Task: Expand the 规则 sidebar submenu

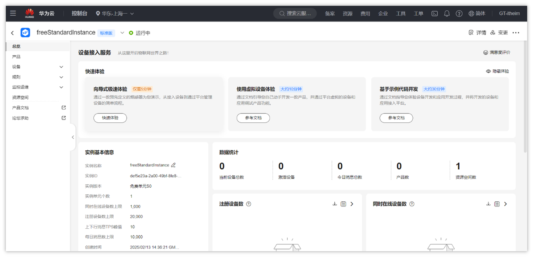Action: [61, 77]
